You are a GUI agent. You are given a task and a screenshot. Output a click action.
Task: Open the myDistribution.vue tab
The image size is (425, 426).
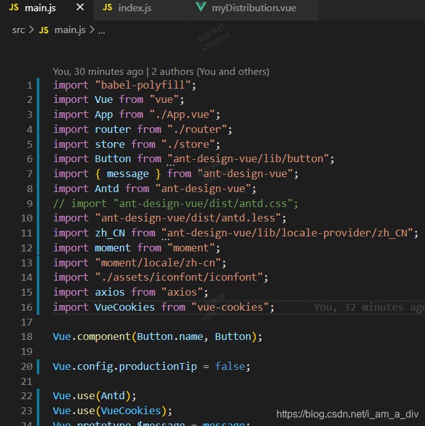click(x=253, y=8)
